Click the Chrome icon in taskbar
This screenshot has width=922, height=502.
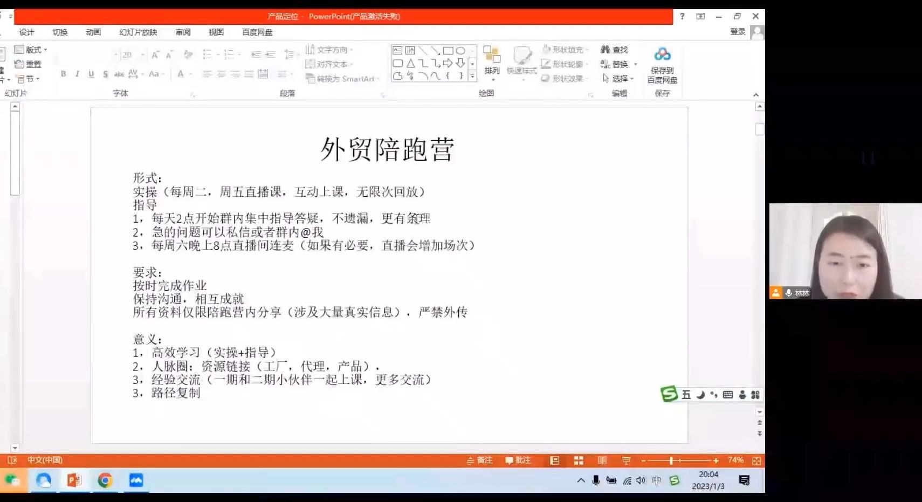[x=105, y=480]
